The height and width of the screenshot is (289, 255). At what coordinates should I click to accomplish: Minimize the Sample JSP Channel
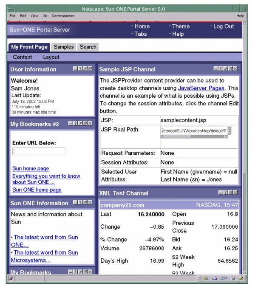click(x=215, y=68)
